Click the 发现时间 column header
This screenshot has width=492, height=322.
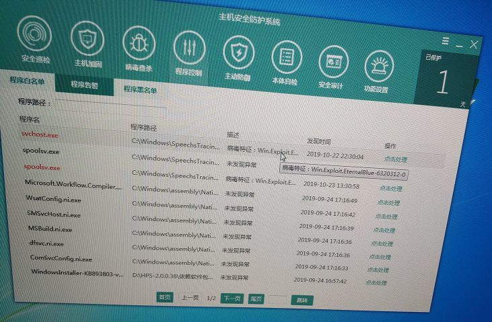319,141
